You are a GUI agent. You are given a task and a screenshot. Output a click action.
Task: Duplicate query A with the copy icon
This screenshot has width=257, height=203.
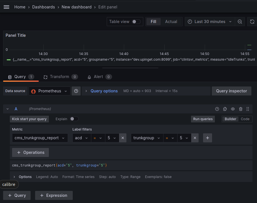[225, 109]
